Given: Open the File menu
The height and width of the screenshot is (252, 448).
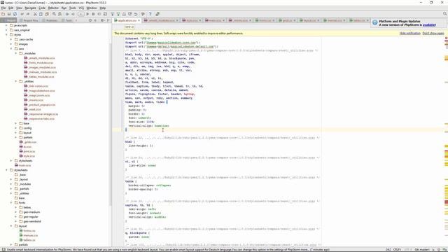Looking at the screenshot, I should tap(3, 8).
